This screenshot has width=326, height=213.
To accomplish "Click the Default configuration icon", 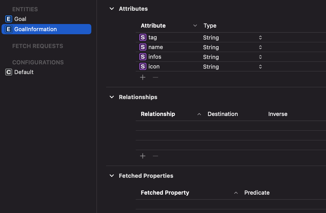I will [x=9, y=72].
